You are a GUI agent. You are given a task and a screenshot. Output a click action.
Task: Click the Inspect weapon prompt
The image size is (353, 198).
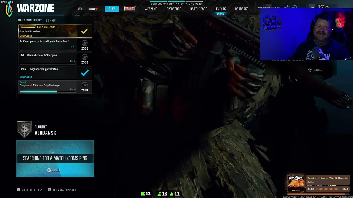coord(316,70)
